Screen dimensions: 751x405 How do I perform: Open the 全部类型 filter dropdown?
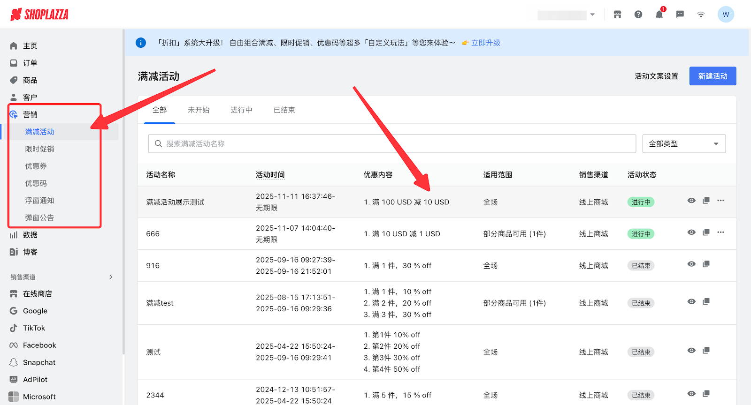point(683,144)
